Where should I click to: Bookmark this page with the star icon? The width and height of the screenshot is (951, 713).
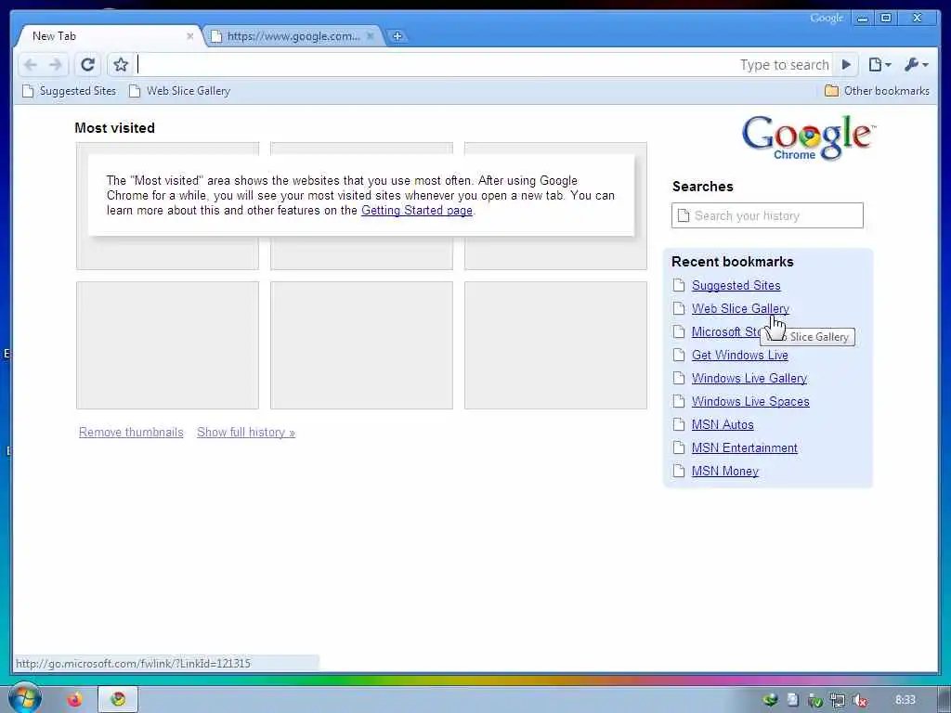121,64
